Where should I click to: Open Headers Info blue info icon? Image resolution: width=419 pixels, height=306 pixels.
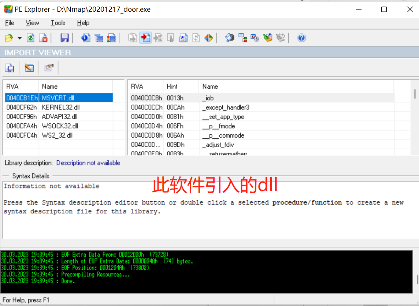pos(86,38)
